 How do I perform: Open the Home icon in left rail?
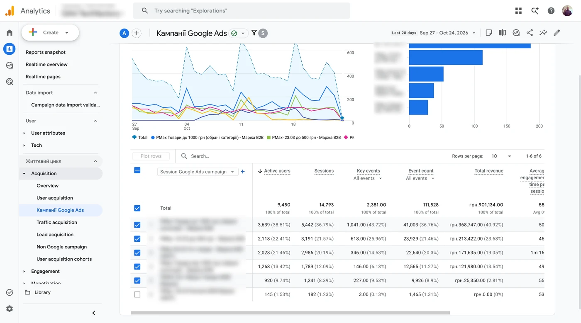10,33
